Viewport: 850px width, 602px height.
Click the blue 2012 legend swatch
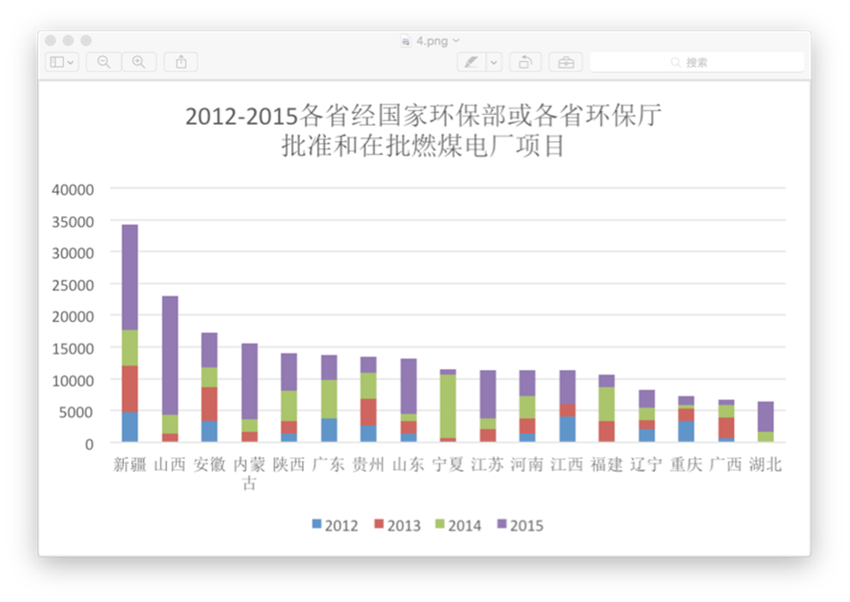[x=318, y=525]
